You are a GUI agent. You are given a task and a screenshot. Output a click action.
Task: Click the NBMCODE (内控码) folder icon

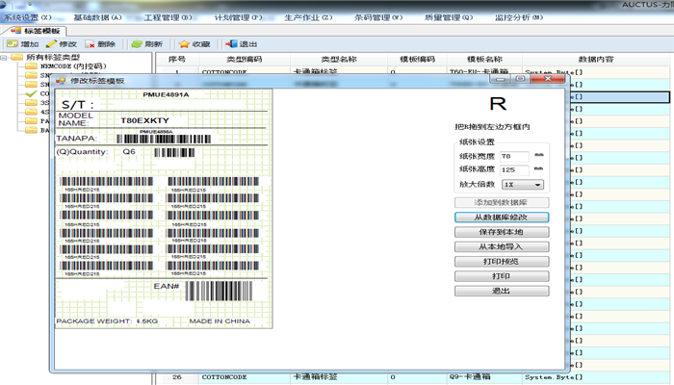pyautogui.click(x=31, y=66)
